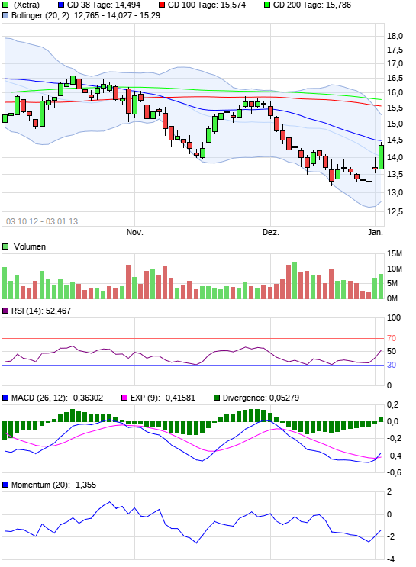Click the dark green Divergence legend icon
The height and width of the screenshot is (567, 416).
click(217, 398)
